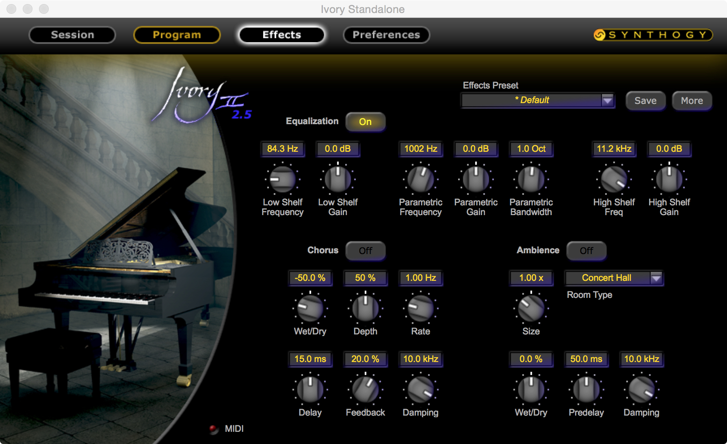Viewport: 727px width, 444px height.
Task: Open the Preferences tab
Action: 386,35
